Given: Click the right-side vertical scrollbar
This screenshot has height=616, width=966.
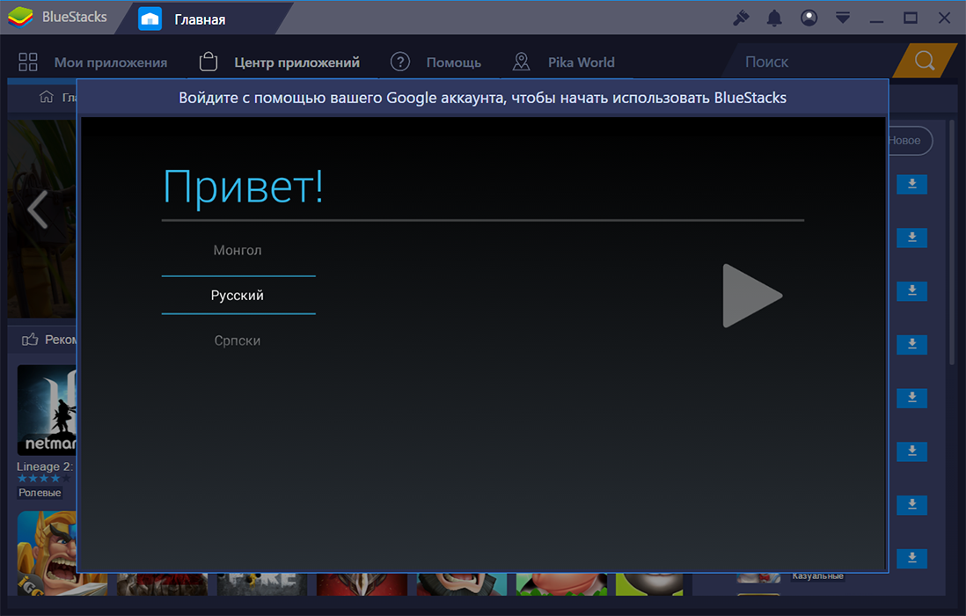Looking at the screenshot, I should 953,243.
